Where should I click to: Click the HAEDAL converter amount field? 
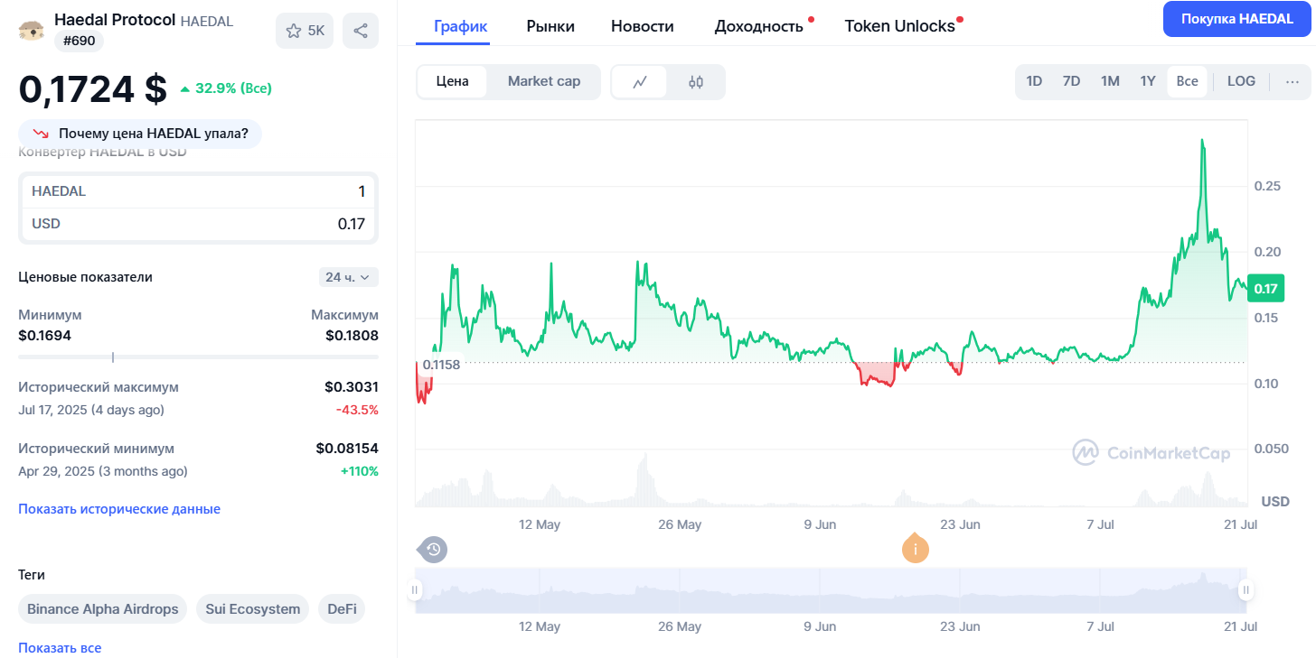point(199,191)
